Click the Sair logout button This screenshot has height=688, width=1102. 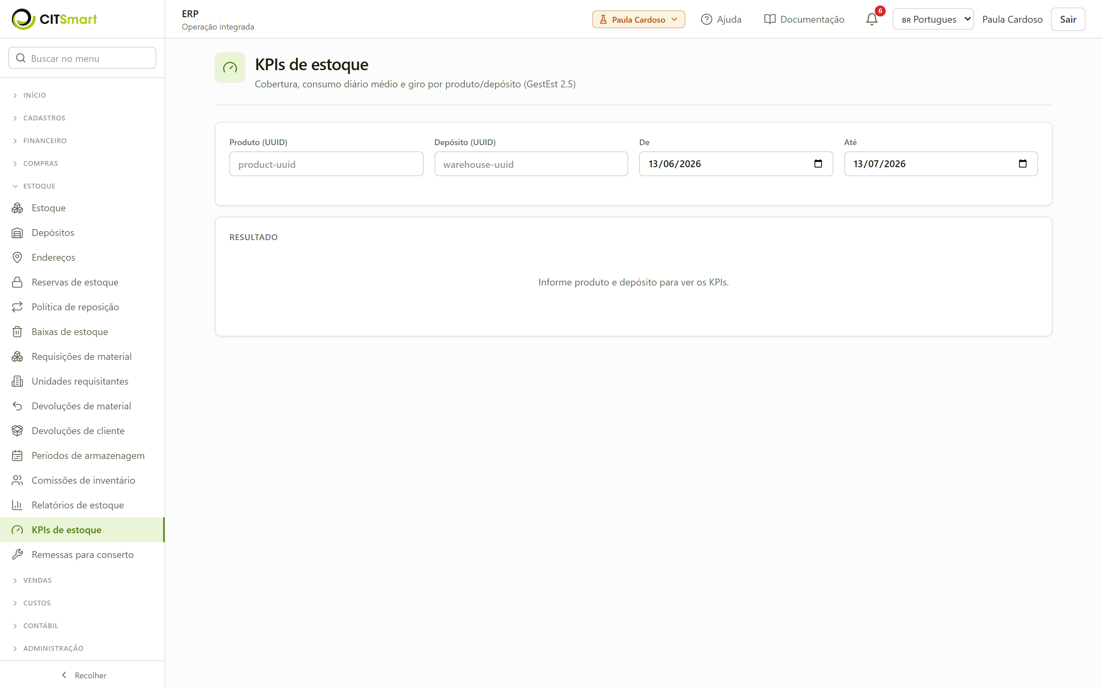pos(1068,19)
